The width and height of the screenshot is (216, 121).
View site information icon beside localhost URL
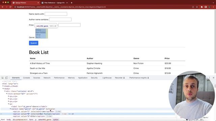pyautogui.click(x=15, y=7)
